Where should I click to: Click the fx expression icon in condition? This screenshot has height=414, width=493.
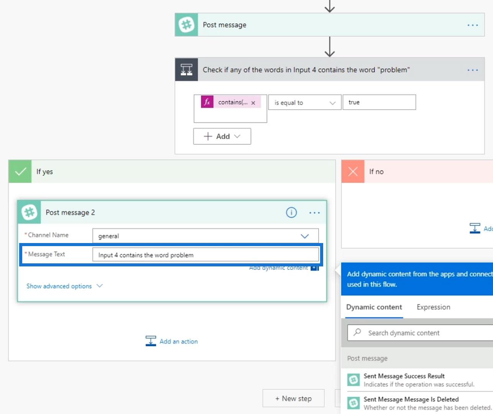[207, 102]
